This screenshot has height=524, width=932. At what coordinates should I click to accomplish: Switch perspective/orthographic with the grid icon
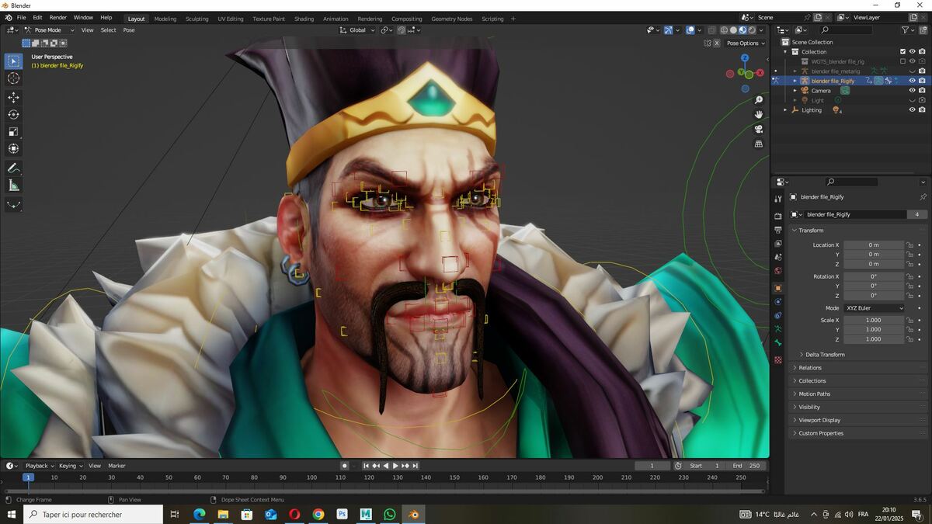tap(759, 144)
